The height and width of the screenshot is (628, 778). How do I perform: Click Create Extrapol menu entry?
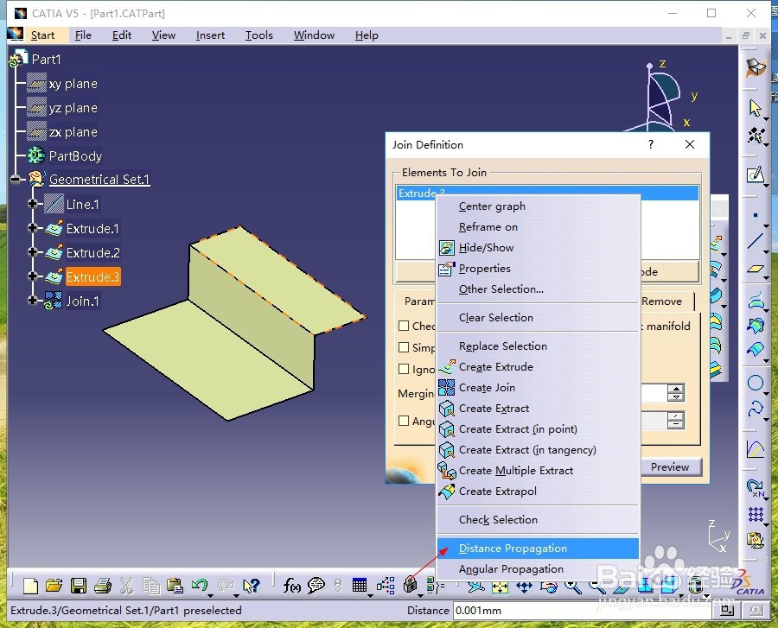tap(538, 492)
